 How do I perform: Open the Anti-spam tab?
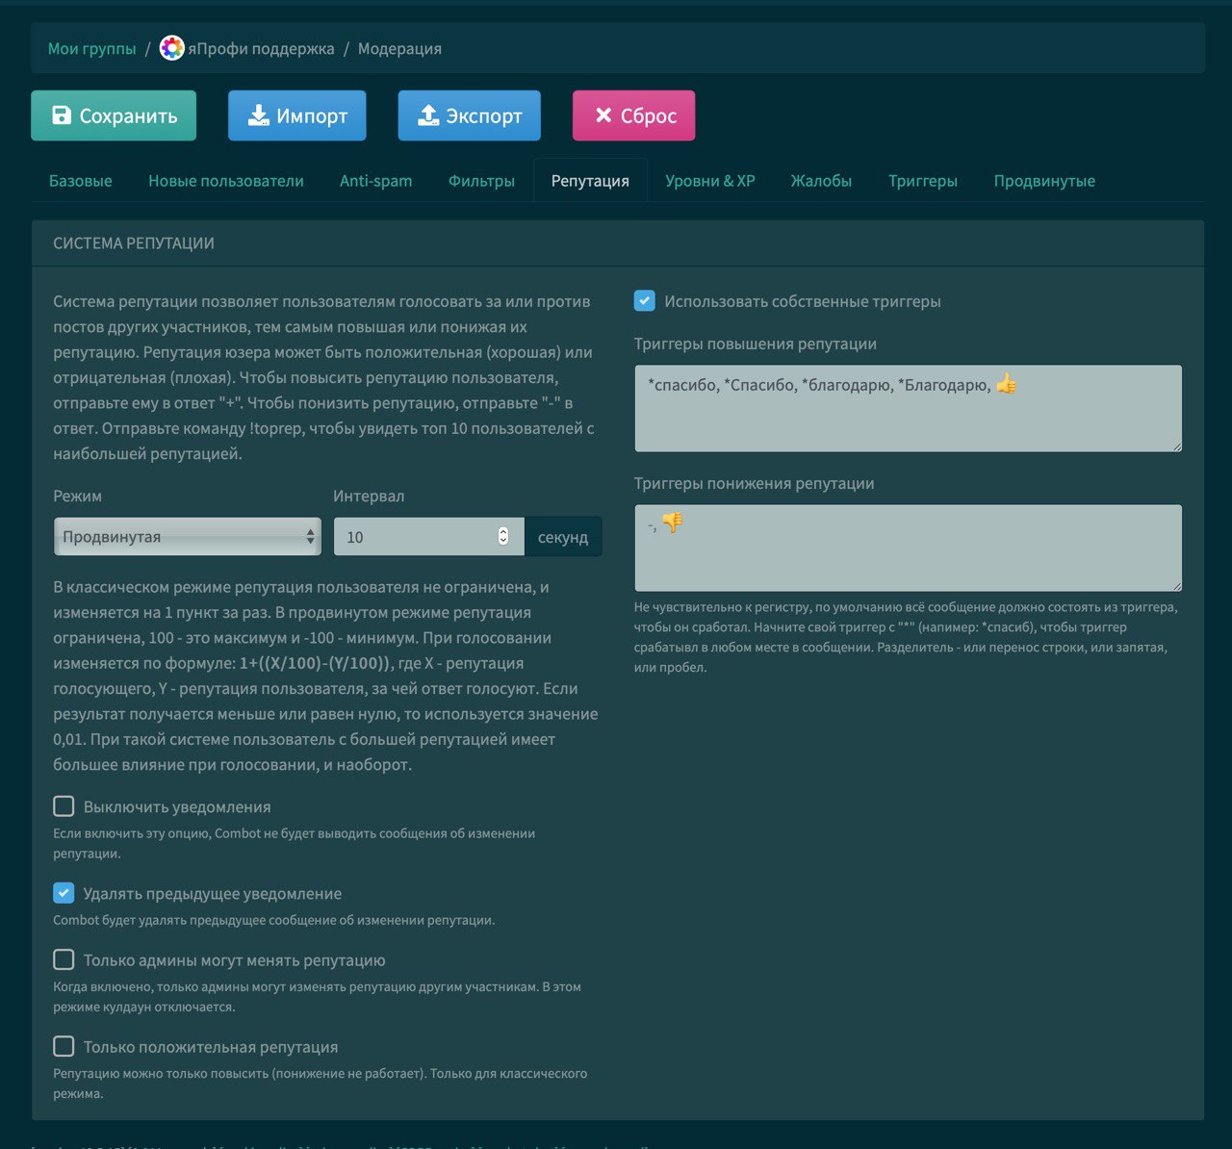pos(376,181)
